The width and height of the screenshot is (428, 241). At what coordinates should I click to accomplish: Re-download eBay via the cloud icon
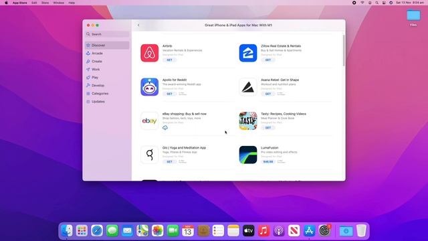pyautogui.click(x=165, y=128)
